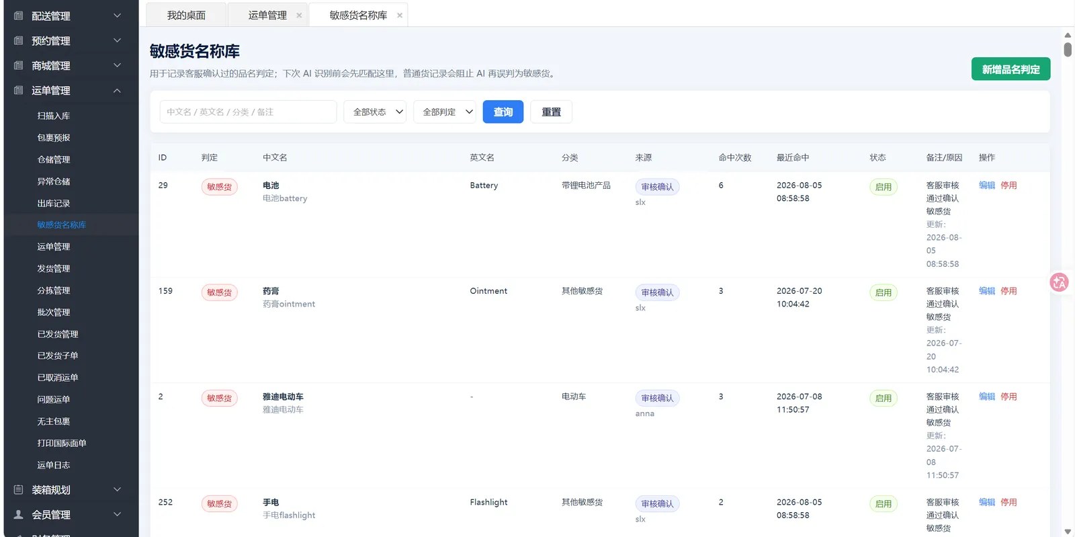Select 敏感货名称库 sidebar item
This screenshot has width=1075, height=537.
tap(62, 225)
